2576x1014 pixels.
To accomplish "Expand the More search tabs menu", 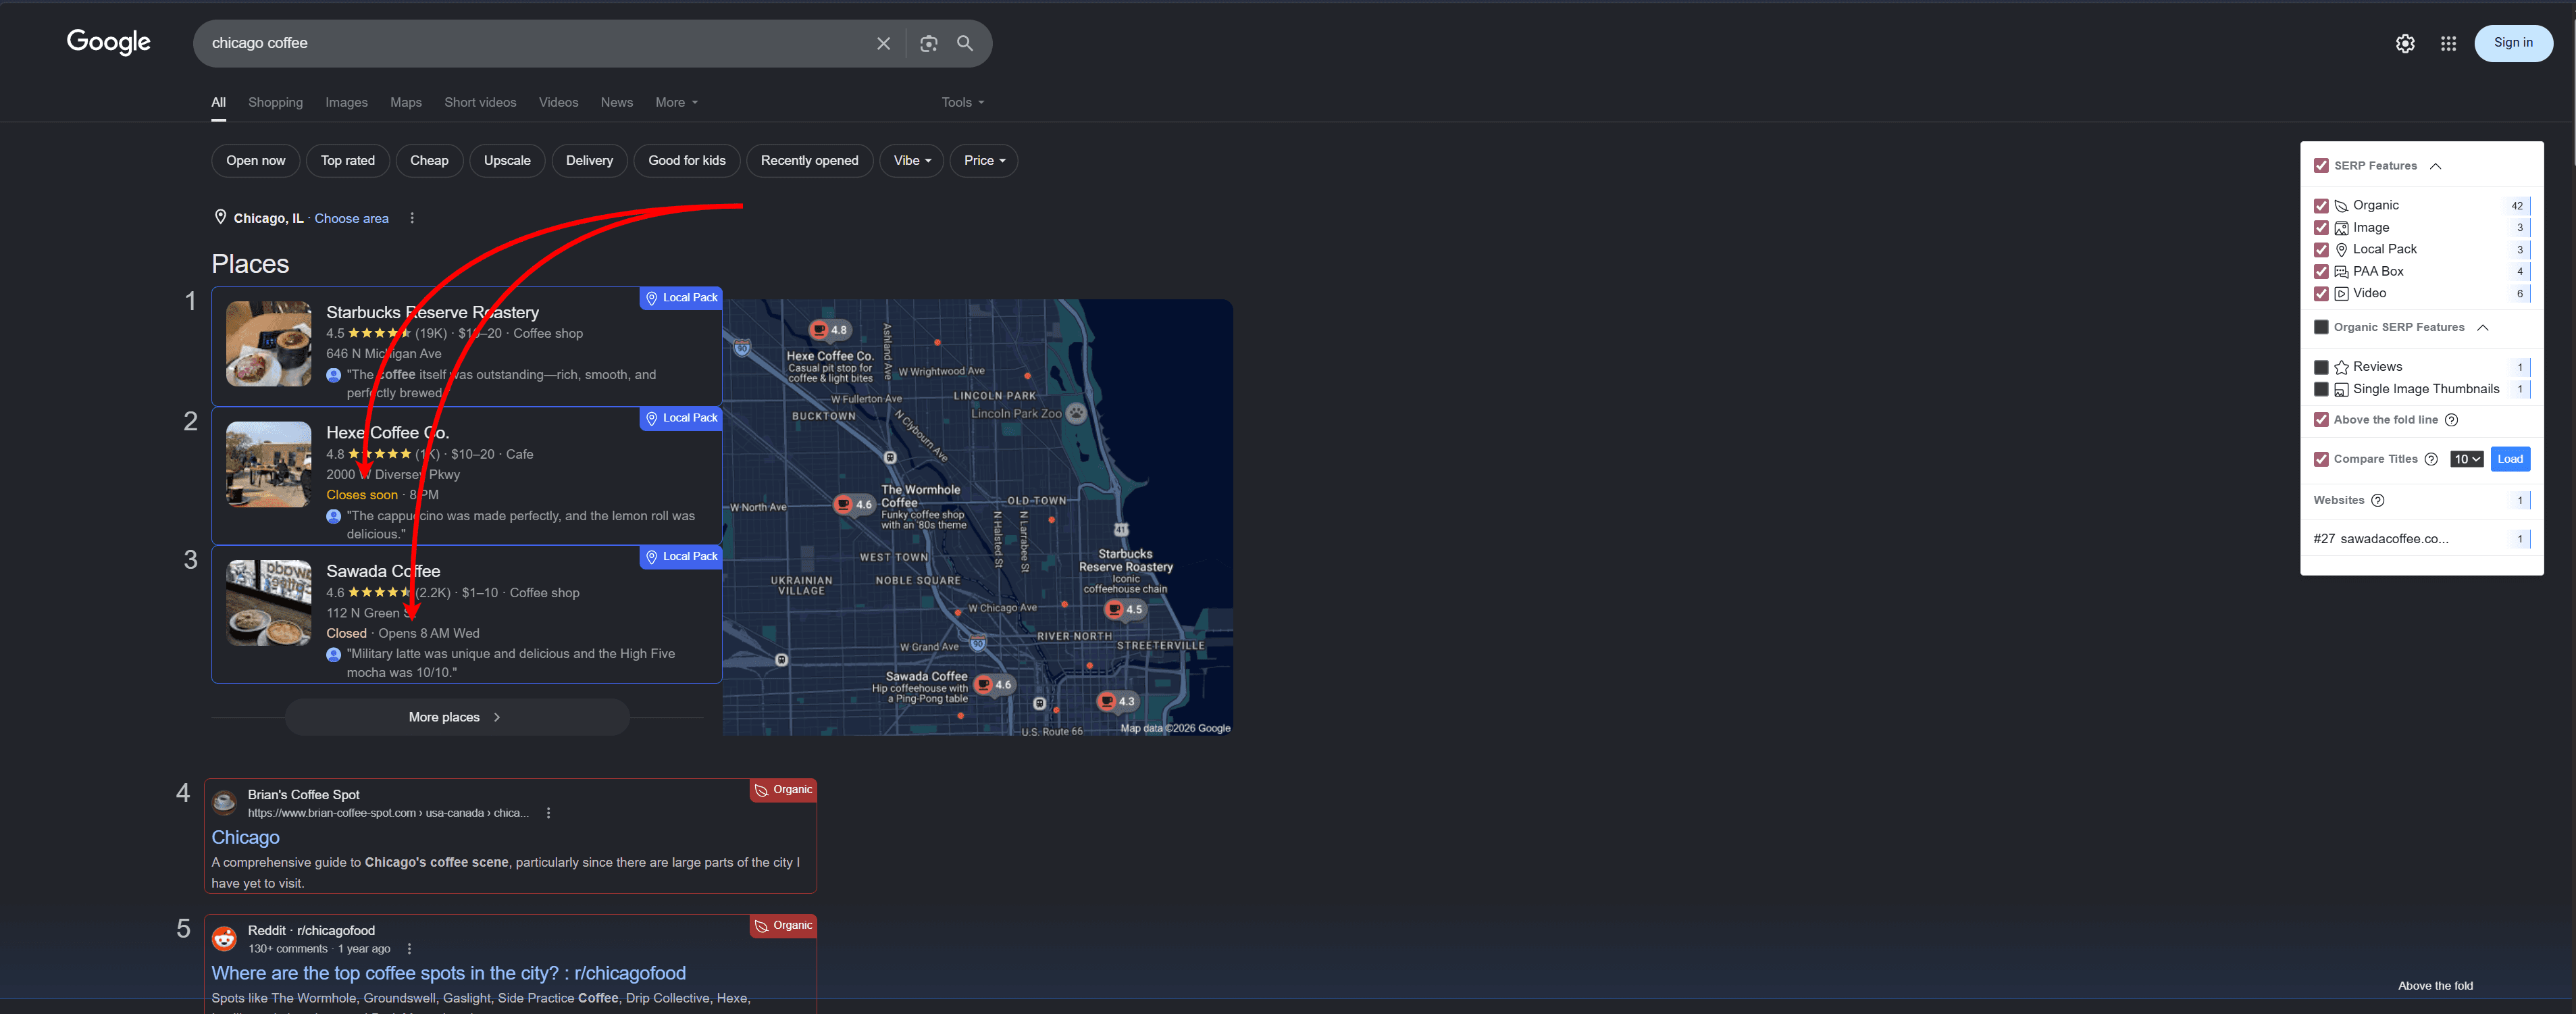I will click(676, 103).
